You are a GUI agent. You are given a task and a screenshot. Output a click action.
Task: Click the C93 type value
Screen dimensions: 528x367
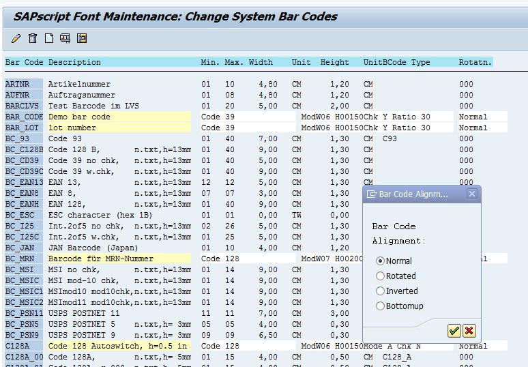[390, 138]
